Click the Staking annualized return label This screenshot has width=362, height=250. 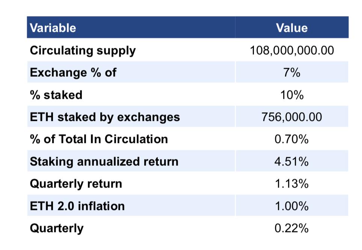[x=104, y=162]
